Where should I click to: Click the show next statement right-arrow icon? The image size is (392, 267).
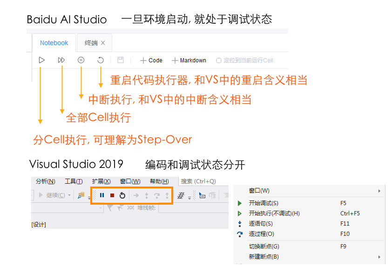tap(136, 195)
